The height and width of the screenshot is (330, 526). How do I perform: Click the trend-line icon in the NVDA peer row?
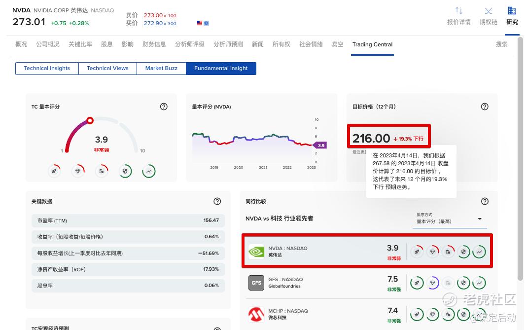click(x=479, y=252)
